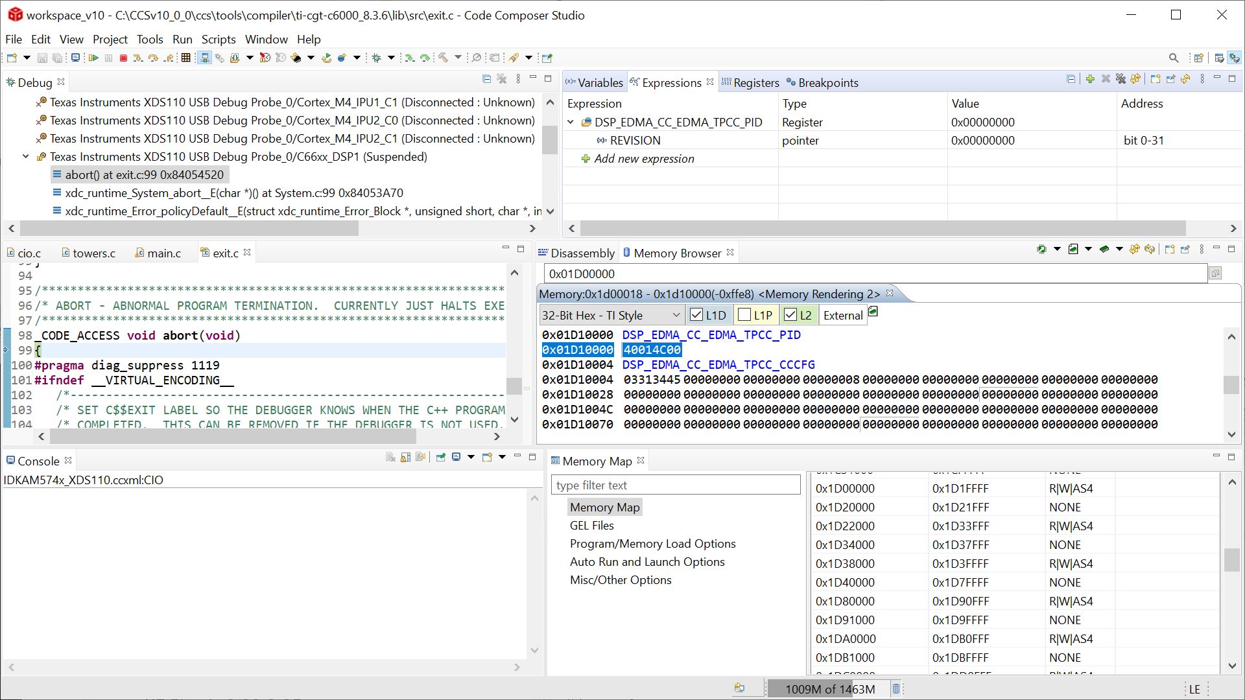Select Misc/Other Options entry
Viewport: 1245px width, 700px height.
(621, 580)
